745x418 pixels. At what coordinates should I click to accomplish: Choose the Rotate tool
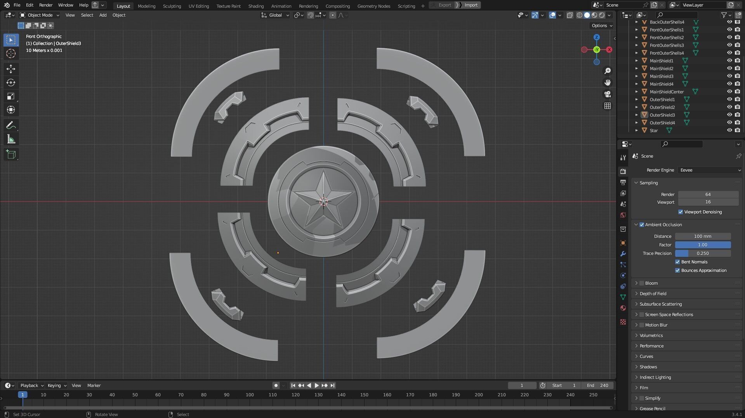11,83
